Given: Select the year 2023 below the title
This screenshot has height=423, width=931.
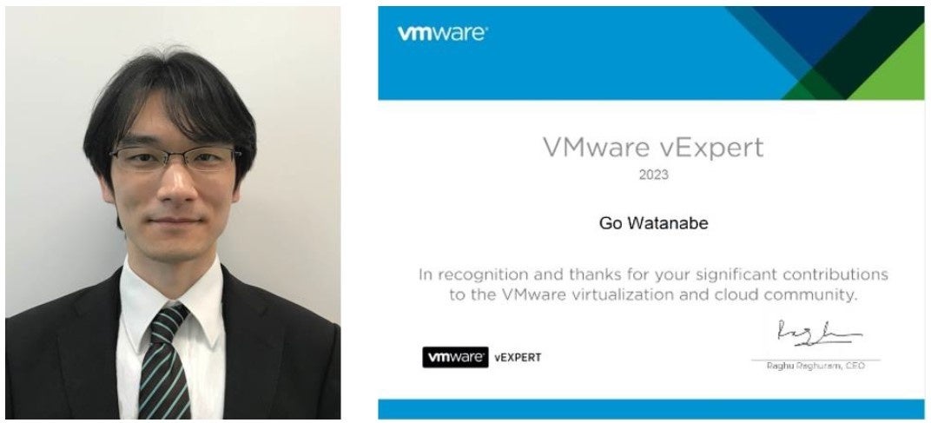Looking at the screenshot, I should pyautogui.click(x=653, y=175).
